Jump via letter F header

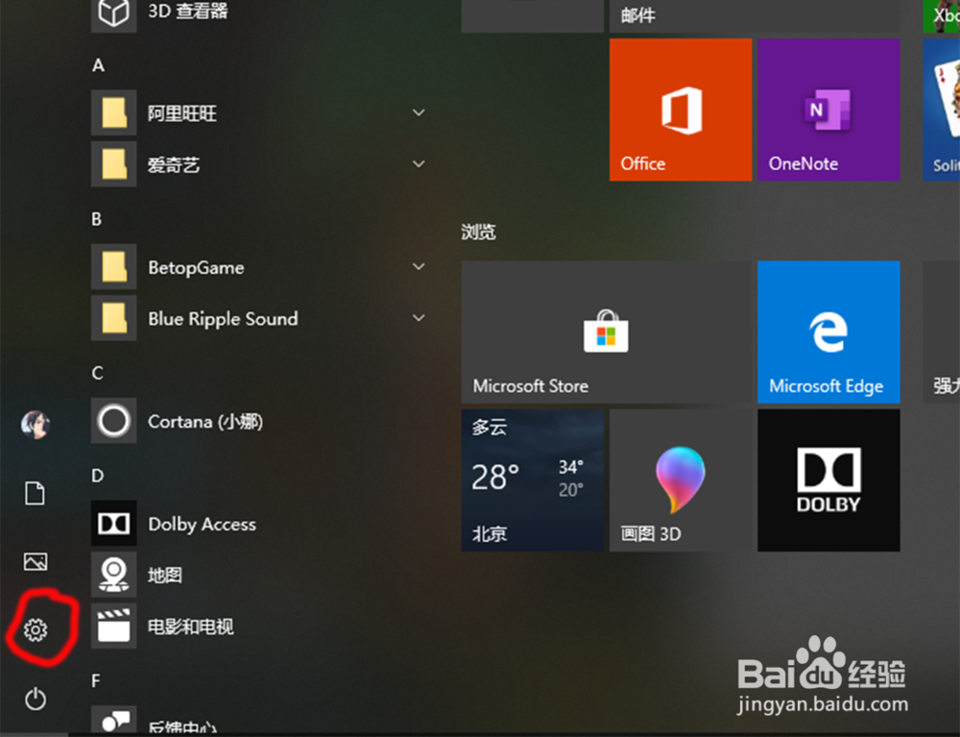point(95,680)
